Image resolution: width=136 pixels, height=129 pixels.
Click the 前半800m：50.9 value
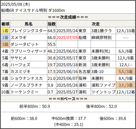pos(35,106)
